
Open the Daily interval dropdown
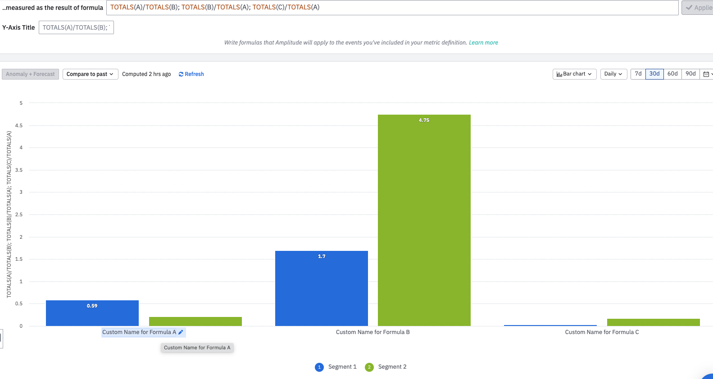[x=613, y=74]
